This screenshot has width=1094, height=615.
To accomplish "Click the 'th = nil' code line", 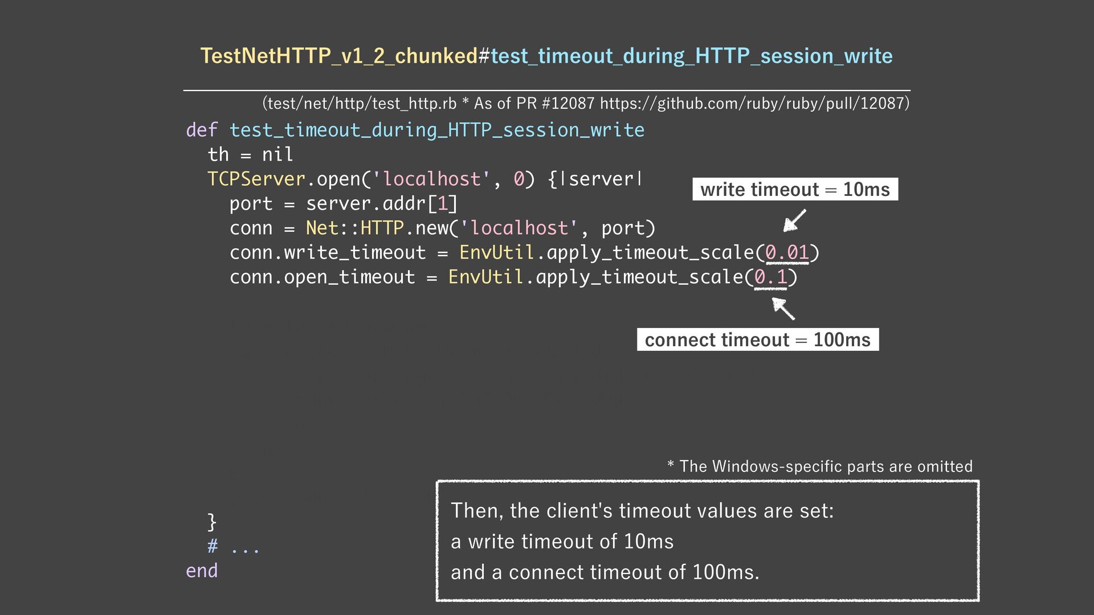I will pyautogui.click(x=250, y=155).
